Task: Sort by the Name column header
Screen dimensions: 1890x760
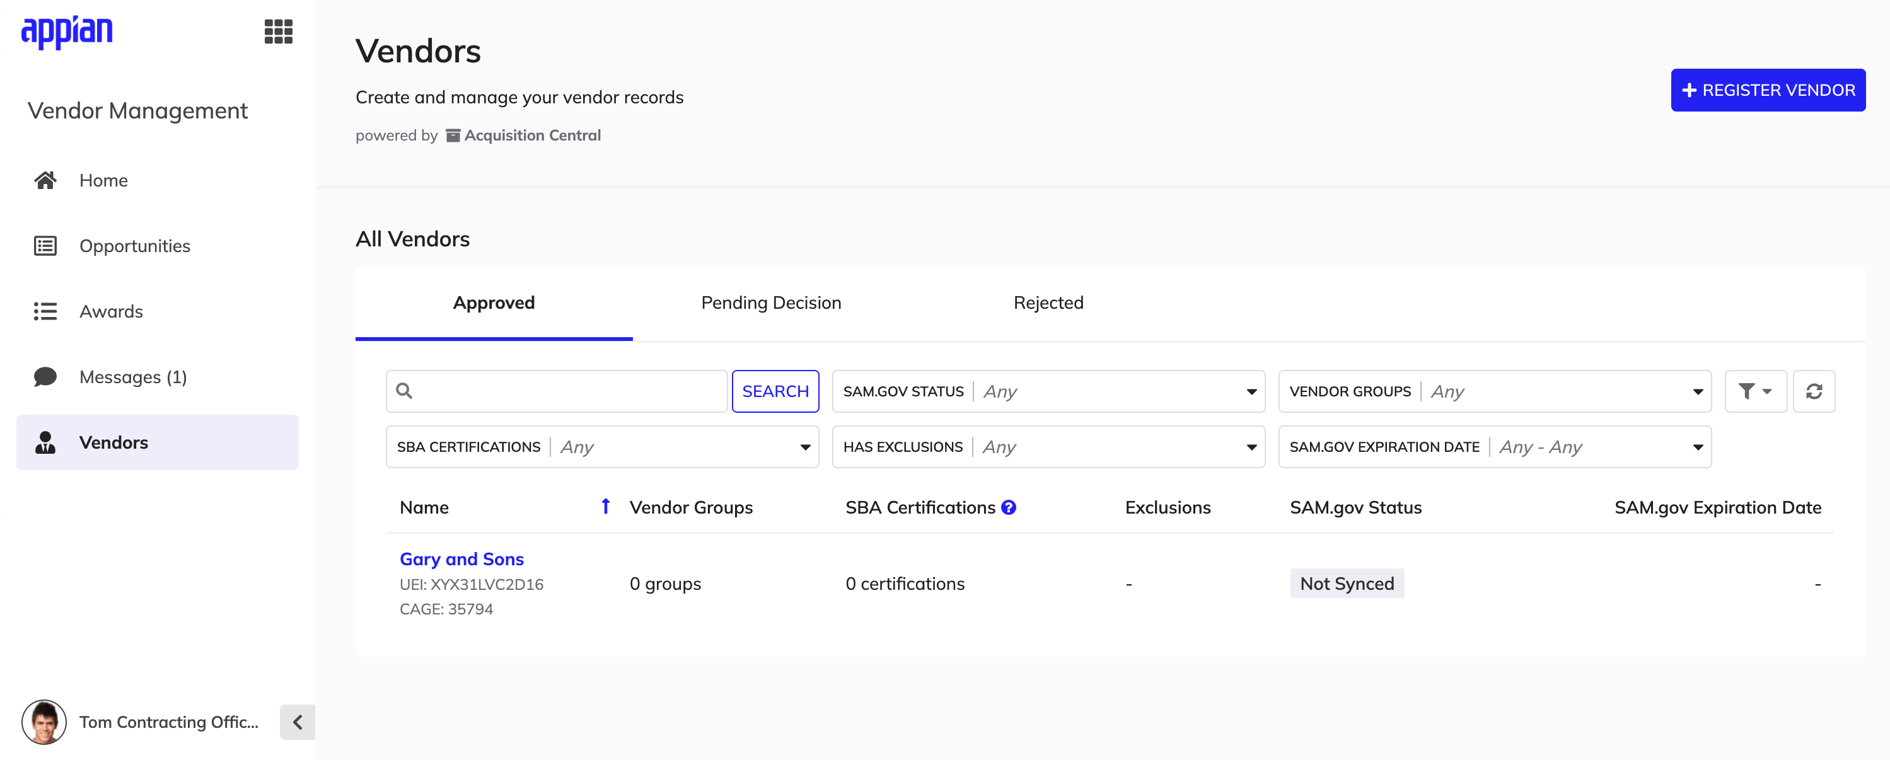Action: coord(424,508)
